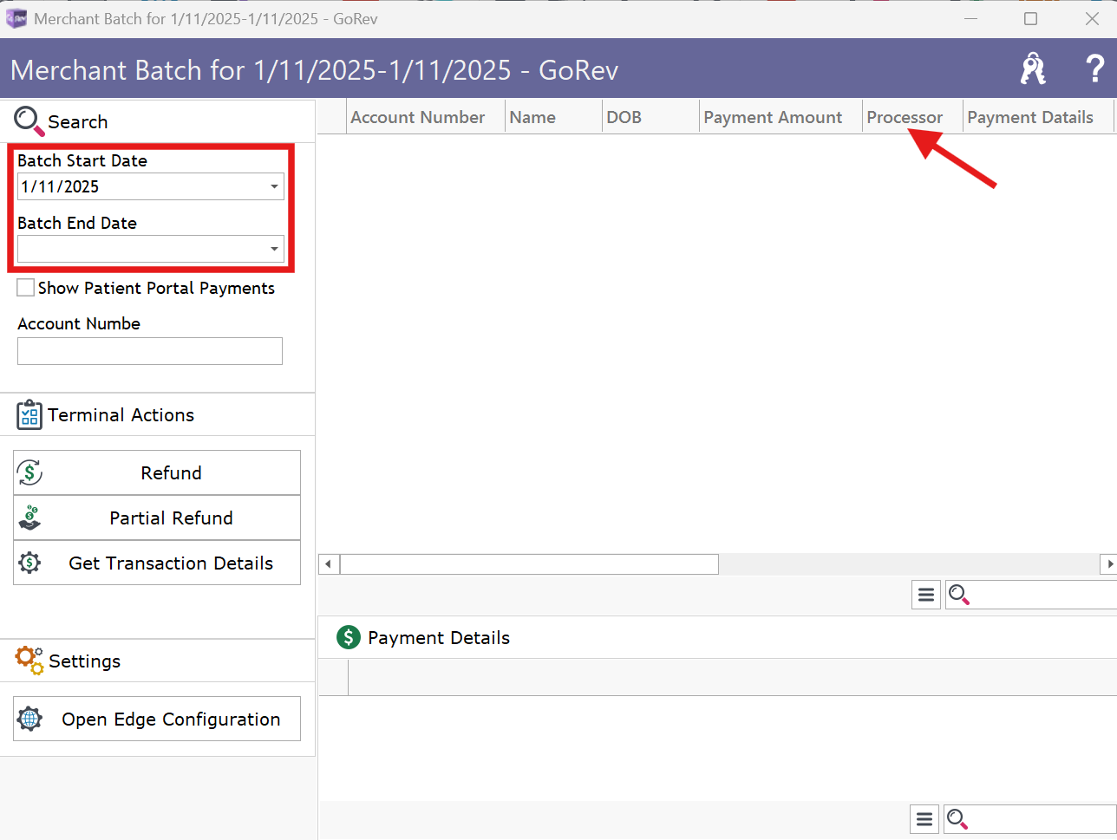Click the scrollbar right arrow

(1108, 564)
